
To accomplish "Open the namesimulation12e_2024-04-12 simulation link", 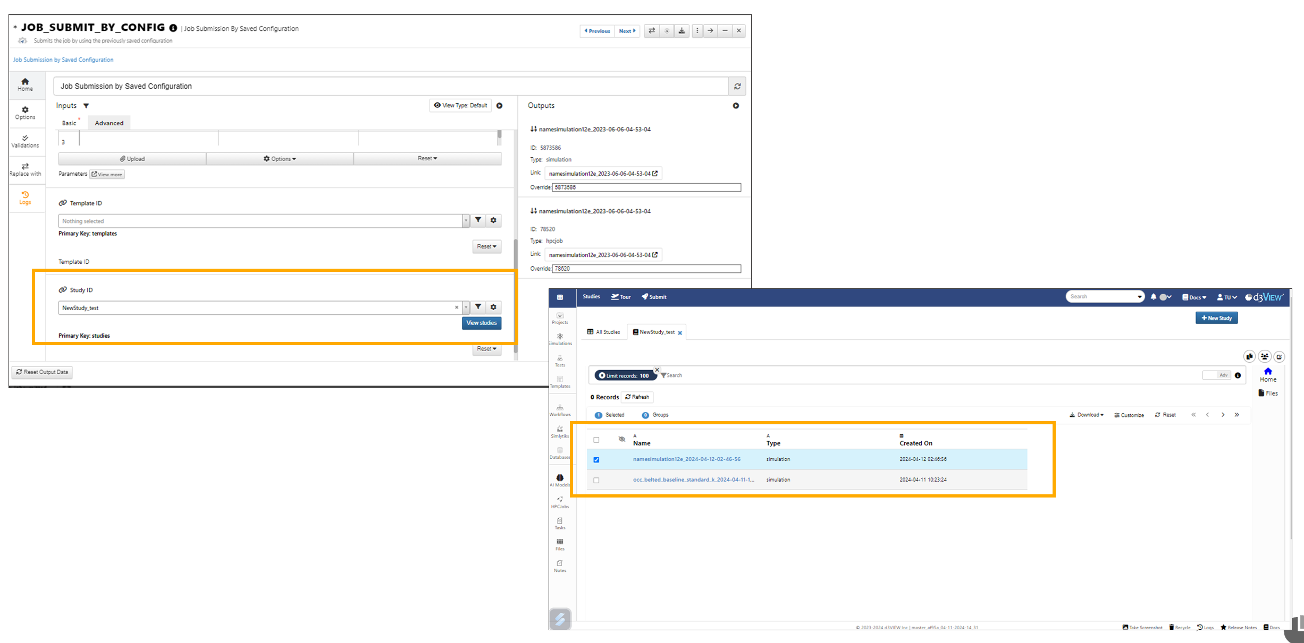I will point(686,459).
